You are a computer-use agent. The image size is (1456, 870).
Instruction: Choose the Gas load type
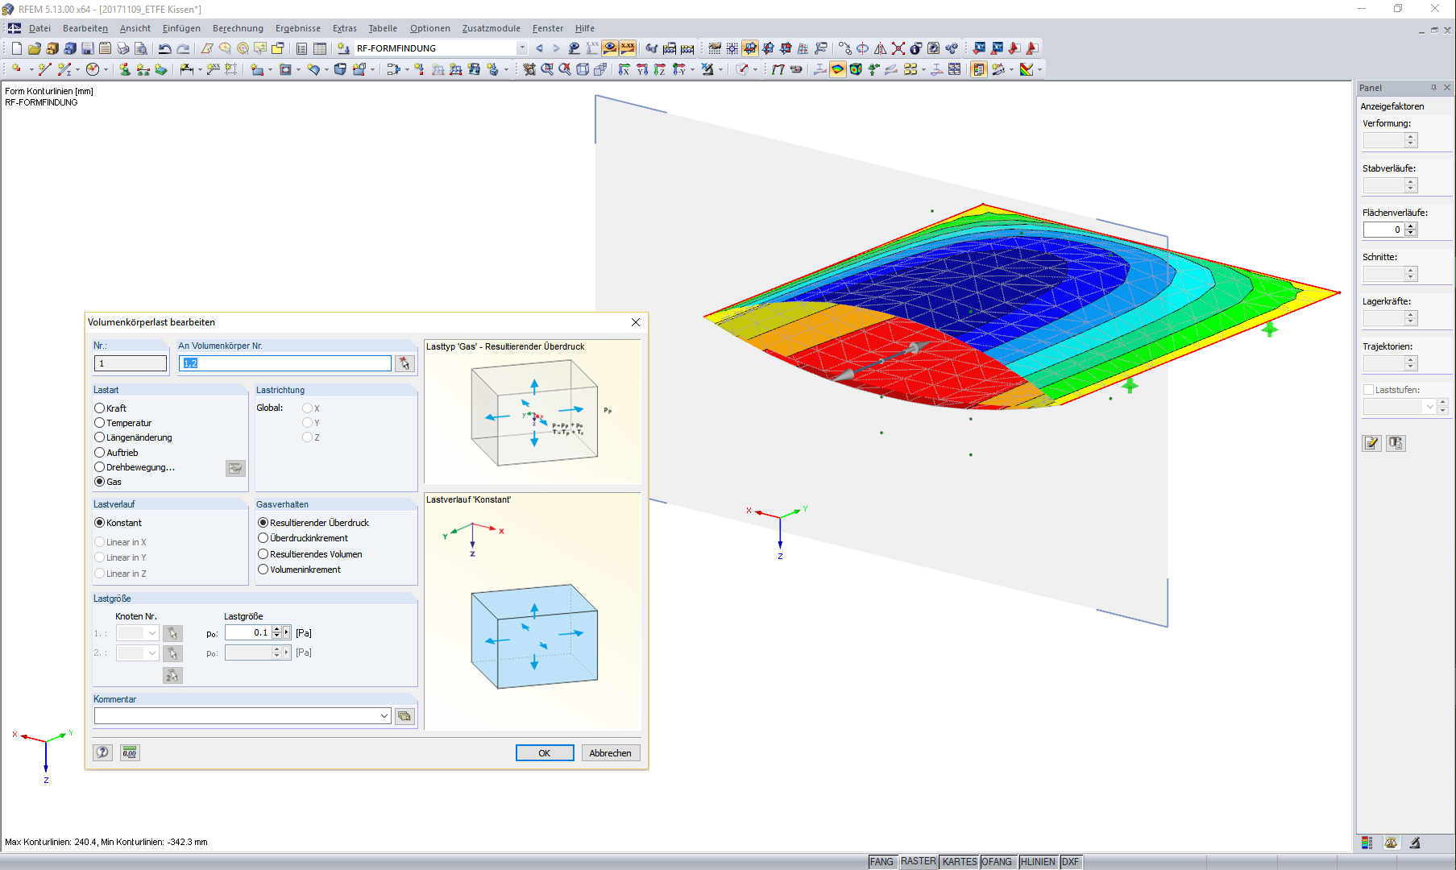click(x=108, y=482)
